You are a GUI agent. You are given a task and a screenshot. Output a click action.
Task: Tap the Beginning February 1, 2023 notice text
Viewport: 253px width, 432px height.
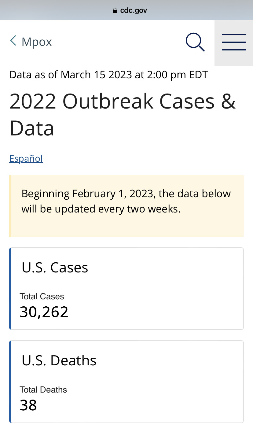126,201
